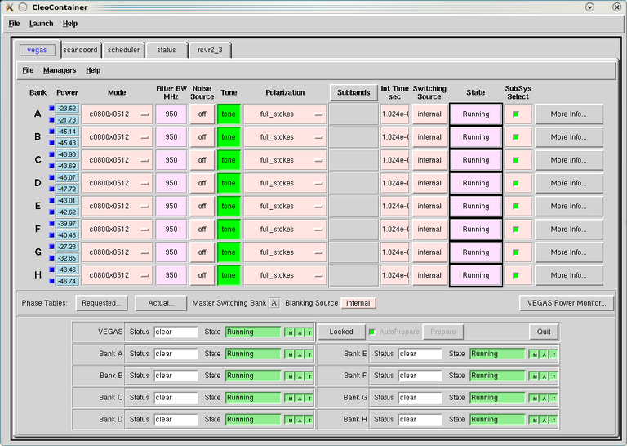The width and height of the screenshot is (627, 446).
Task: Open Polarization dropdown for Bank E
Action: (x=285, y=207)
